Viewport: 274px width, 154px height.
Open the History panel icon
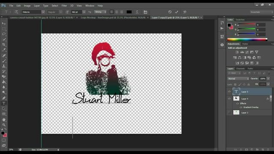pos(222,23)
